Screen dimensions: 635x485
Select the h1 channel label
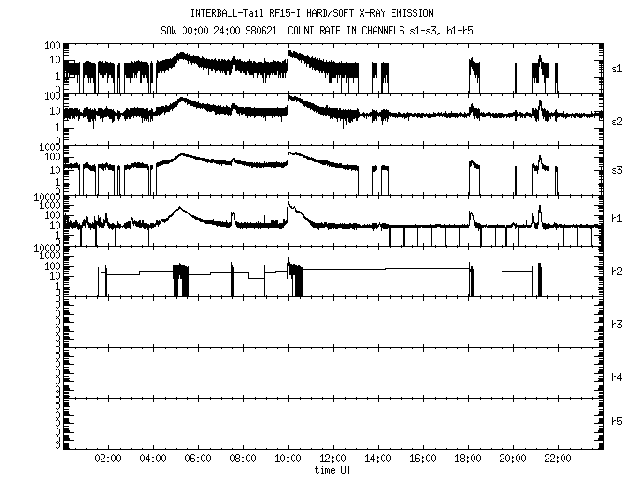click(616, 219)
